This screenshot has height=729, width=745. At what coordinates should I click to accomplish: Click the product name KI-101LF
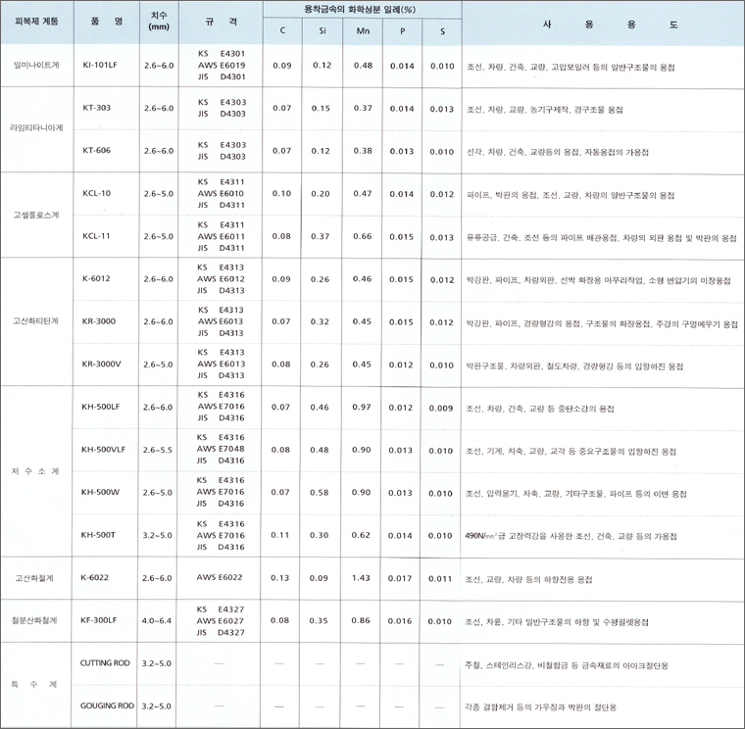99,65
